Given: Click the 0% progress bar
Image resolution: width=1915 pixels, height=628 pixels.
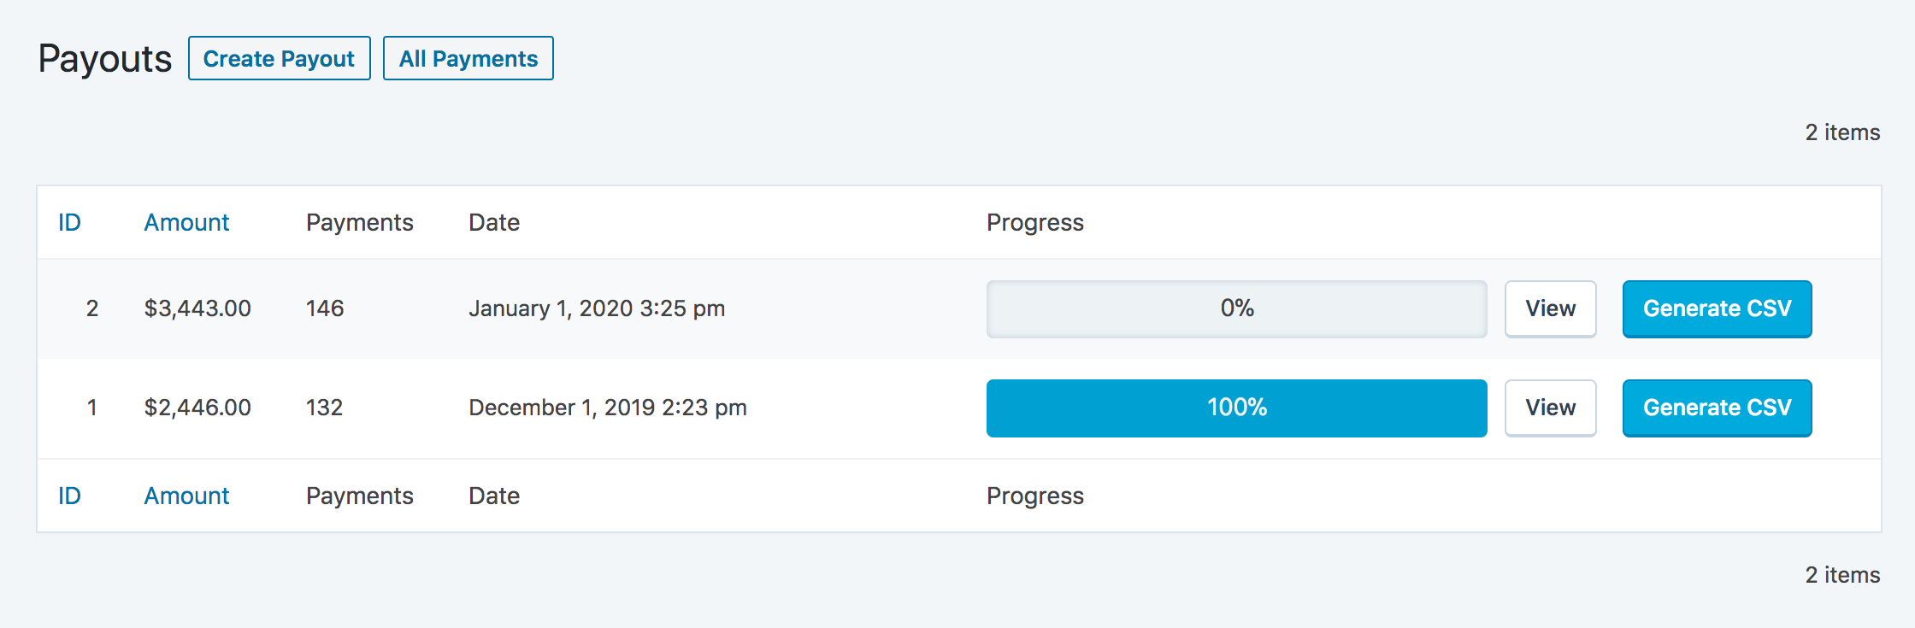Looking at the screenshot, I should pyautogui.click(x=1236, y=308).
